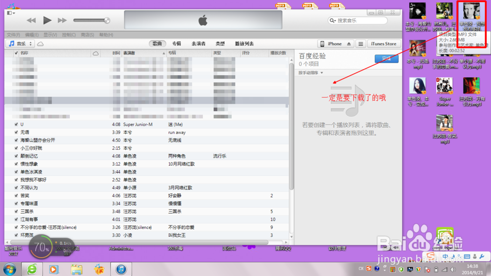Select desktop file 汪苏泷-苦笑.mp3
This screenshot has height=276, width=491.
(445, 129)
